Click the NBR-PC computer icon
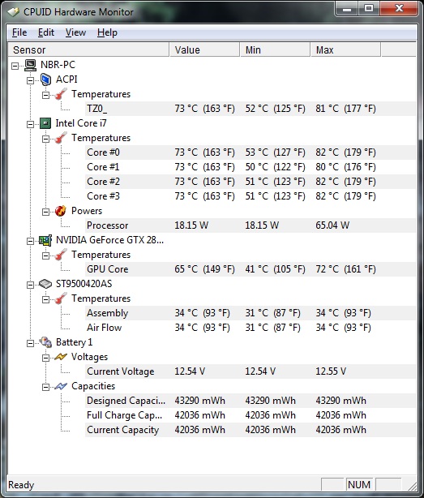This screenshot has height=498, width=424. [x=31, y=65]
